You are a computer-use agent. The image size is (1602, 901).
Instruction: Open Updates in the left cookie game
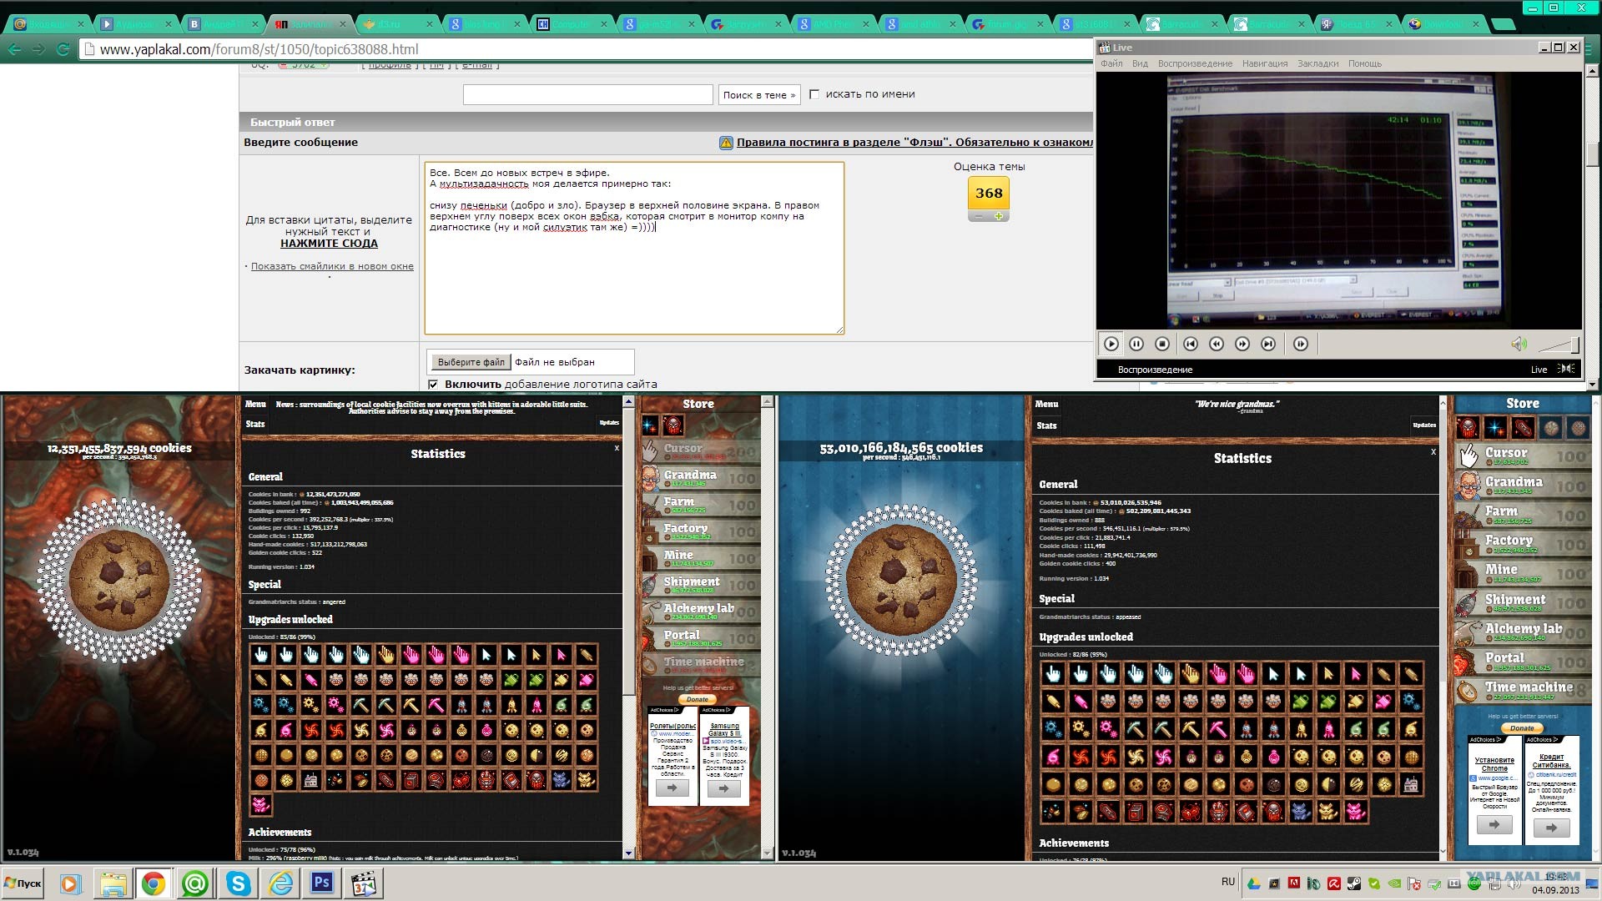pos(609,423)
